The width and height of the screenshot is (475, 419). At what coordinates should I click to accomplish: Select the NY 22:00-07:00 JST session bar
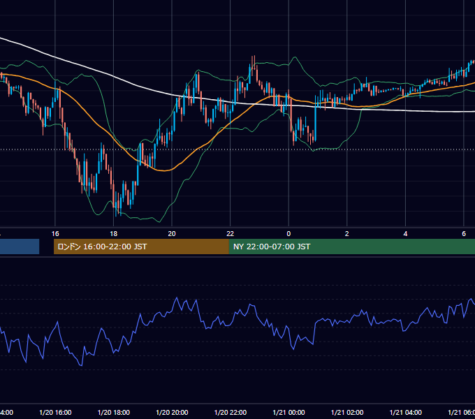click(x=351, y=247)
